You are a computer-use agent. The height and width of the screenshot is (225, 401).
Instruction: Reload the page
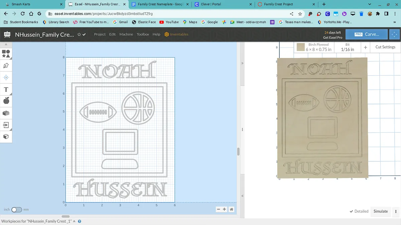point(23,14)
